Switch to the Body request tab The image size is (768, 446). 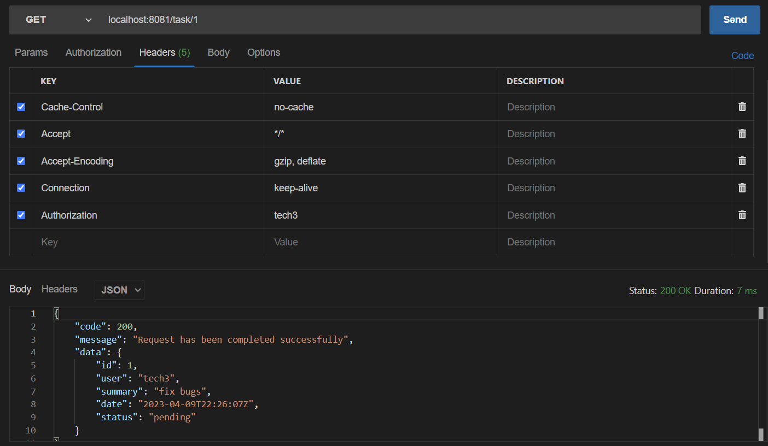(218, 52)
